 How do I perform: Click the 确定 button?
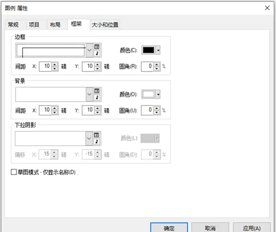pos(169,228)
